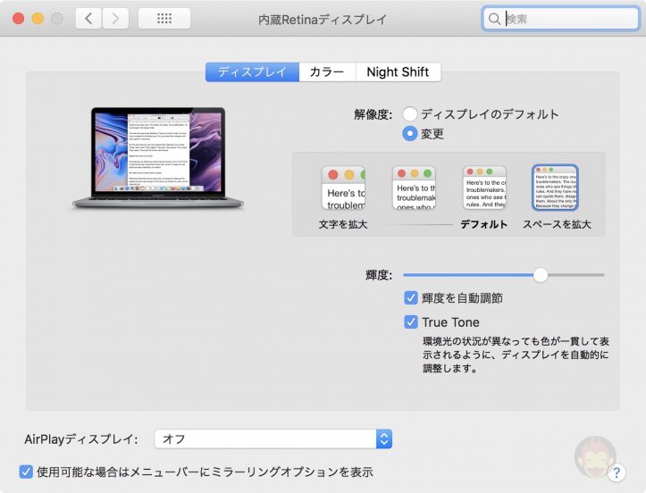Click the 解像度: label
The image size is (646, 493).
(x=373, y=114)
